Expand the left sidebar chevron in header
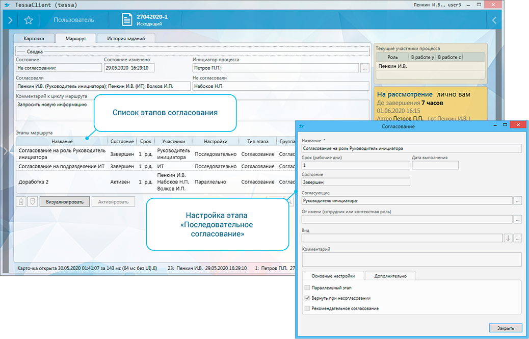Screen dimensions: 529x339 pyautogui.click(x=10, y=20)
